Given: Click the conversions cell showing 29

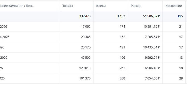Looking at the screenshot, I should [x=181, y=78].
